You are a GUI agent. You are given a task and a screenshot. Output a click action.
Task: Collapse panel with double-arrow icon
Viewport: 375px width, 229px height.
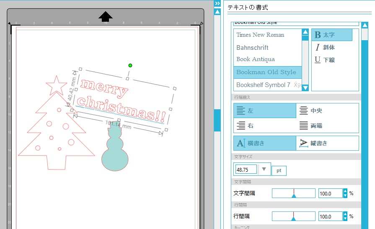217,3
